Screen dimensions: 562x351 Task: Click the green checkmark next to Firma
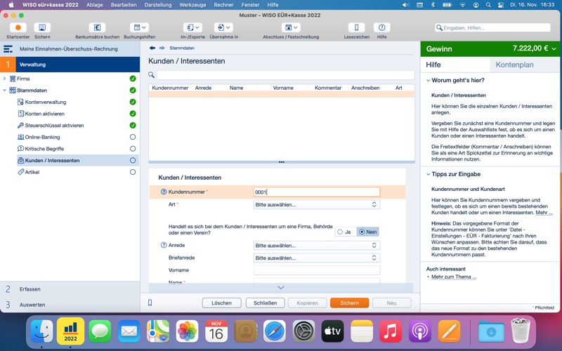pyautogui.click(x=133, y=79)
